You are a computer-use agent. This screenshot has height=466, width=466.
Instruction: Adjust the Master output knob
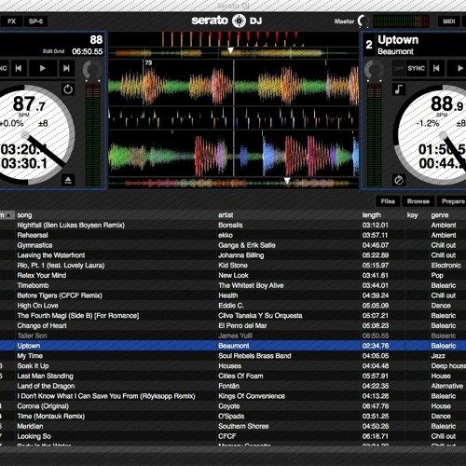tap(363, 21)
